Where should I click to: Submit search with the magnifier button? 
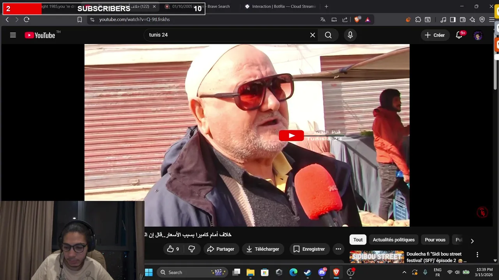328,35
